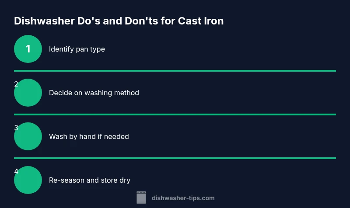Click the small number 4 label
Viewport: 350px width, 208px height.
[16, 171]
